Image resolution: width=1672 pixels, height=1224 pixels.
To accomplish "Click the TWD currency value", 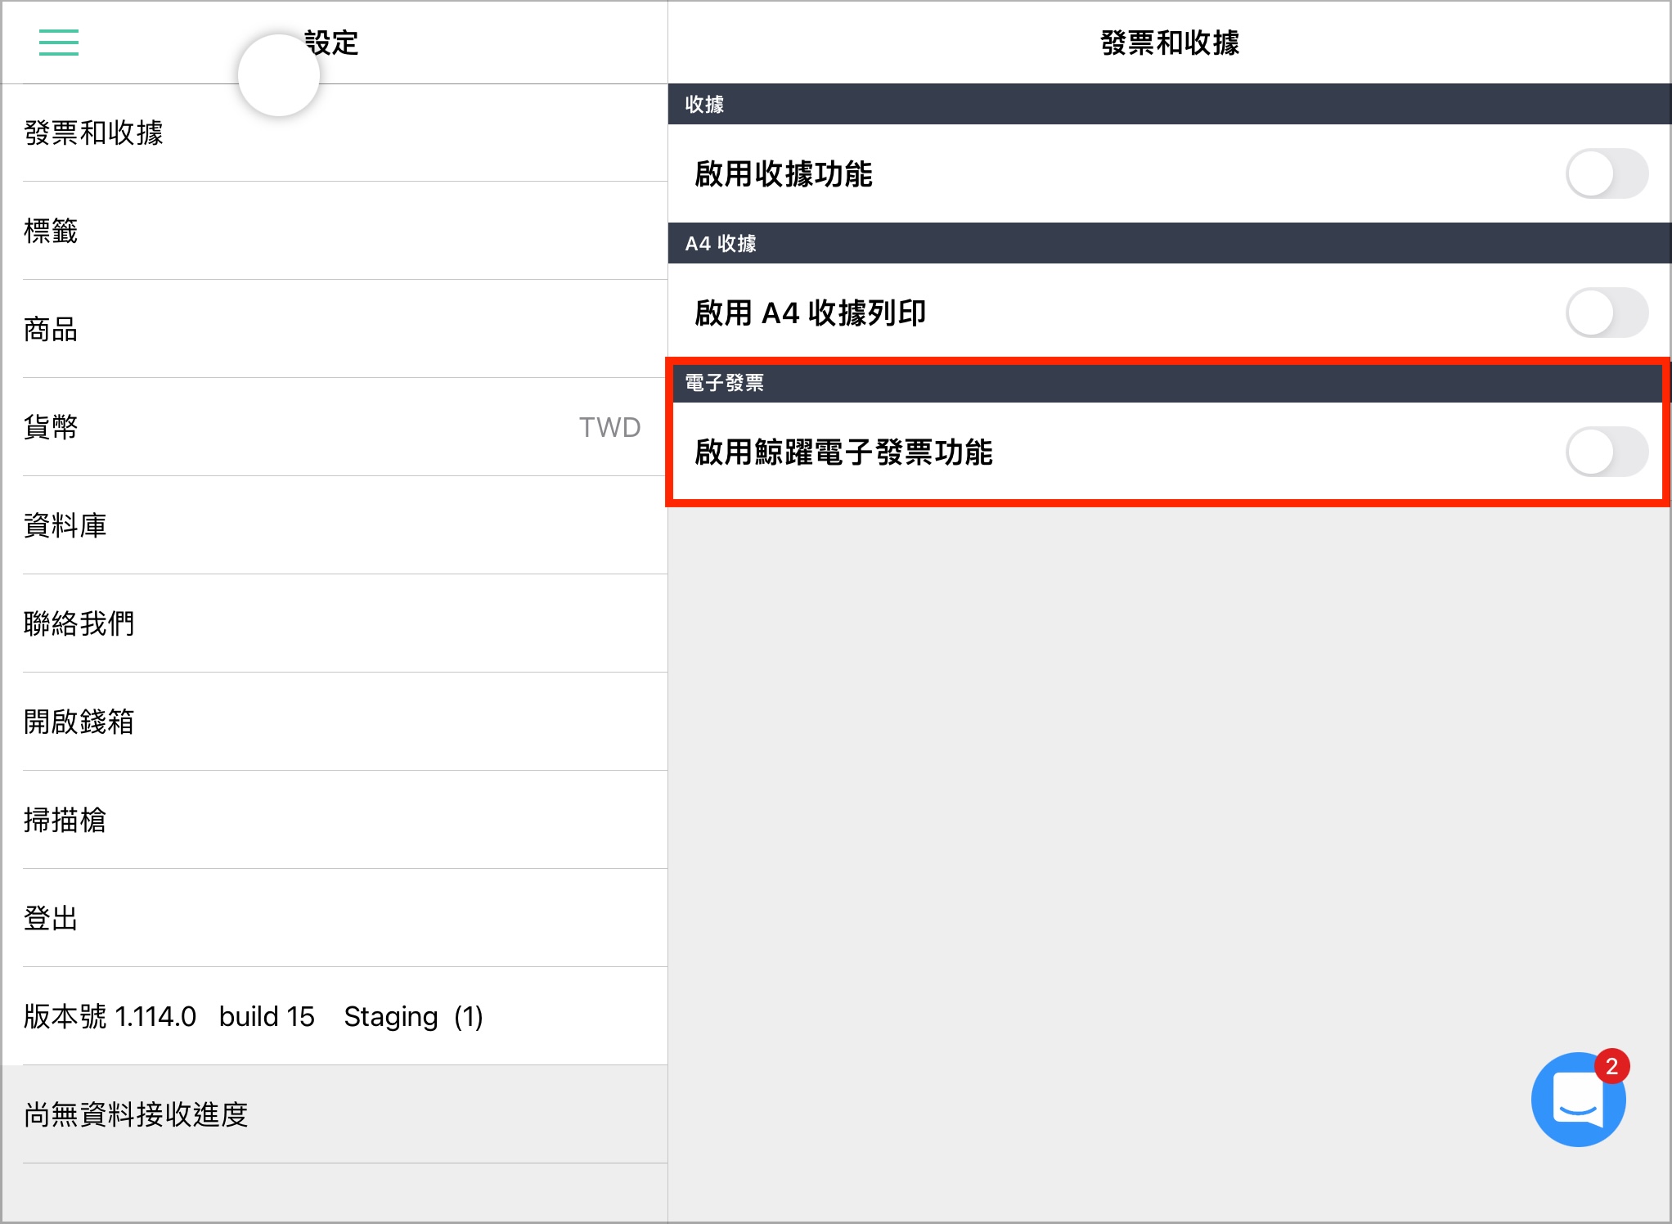I will 609,427.
